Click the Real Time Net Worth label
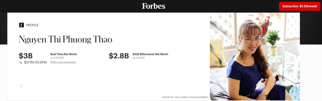Image resolution: width=322 pixels, height=101 pixels. pyautogui.click(x=63, y=54)
